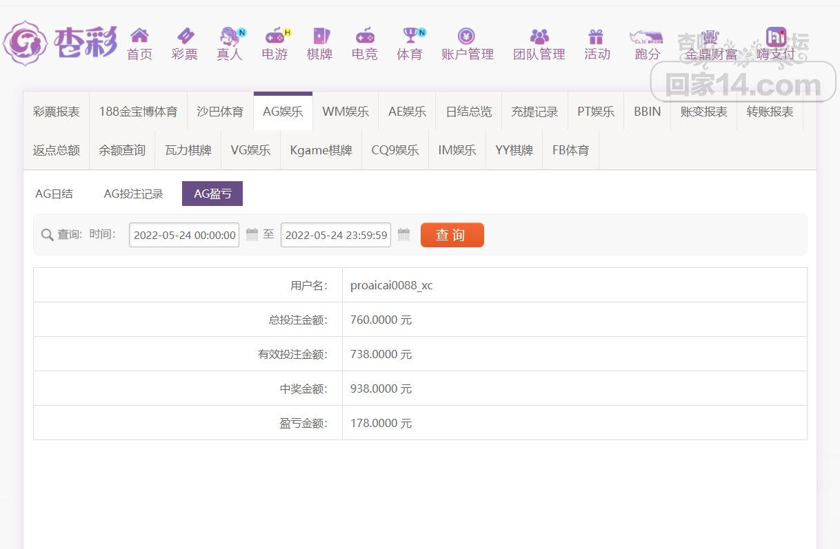This screenshot has height=549, width=840.
Task: Open start date calendar picker icon
Action: [x=252, y=235]
